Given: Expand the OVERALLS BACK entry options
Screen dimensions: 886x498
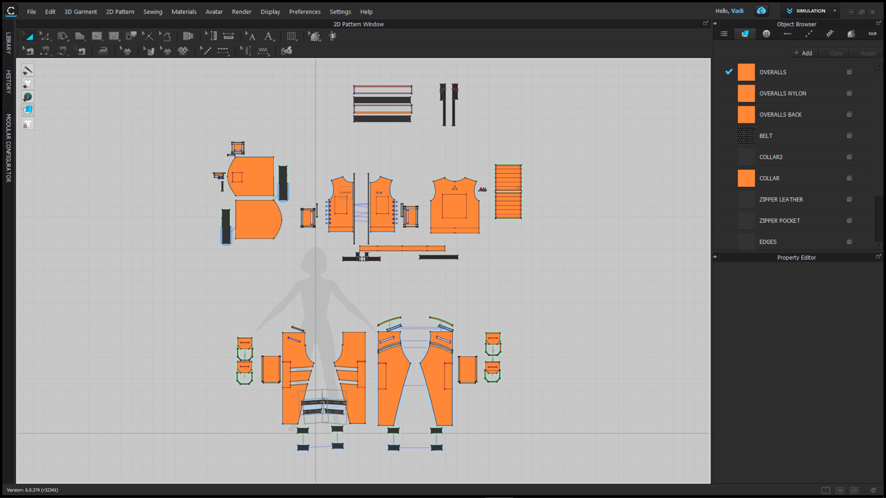Looking at the screenshot, I should coord(849,115).
